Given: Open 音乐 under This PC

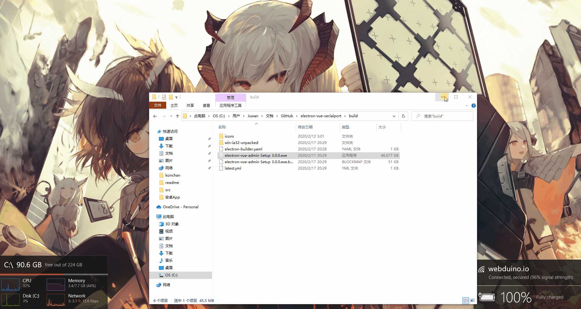Looking at the screenshot, I should (169, 260).
